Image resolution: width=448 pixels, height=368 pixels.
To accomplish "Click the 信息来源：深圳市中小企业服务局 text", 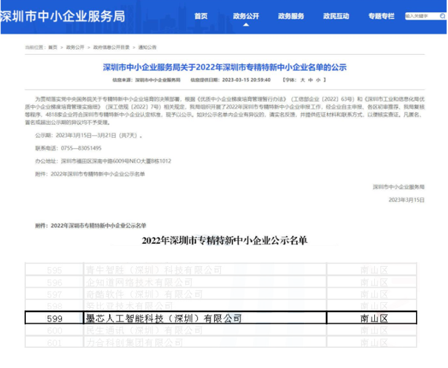I will pos(146,80).
